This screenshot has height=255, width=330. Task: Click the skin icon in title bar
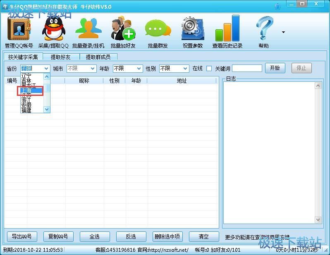tap(278, 7)
